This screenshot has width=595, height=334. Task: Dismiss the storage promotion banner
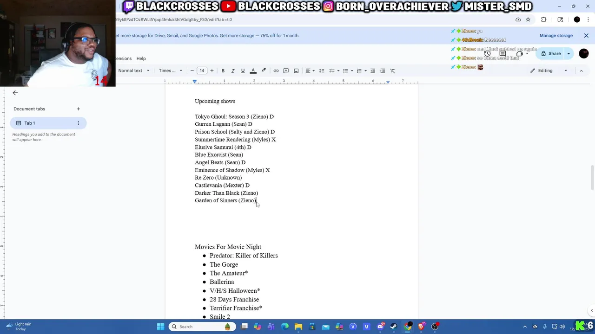pyautogui.click(x=586, y=36)
